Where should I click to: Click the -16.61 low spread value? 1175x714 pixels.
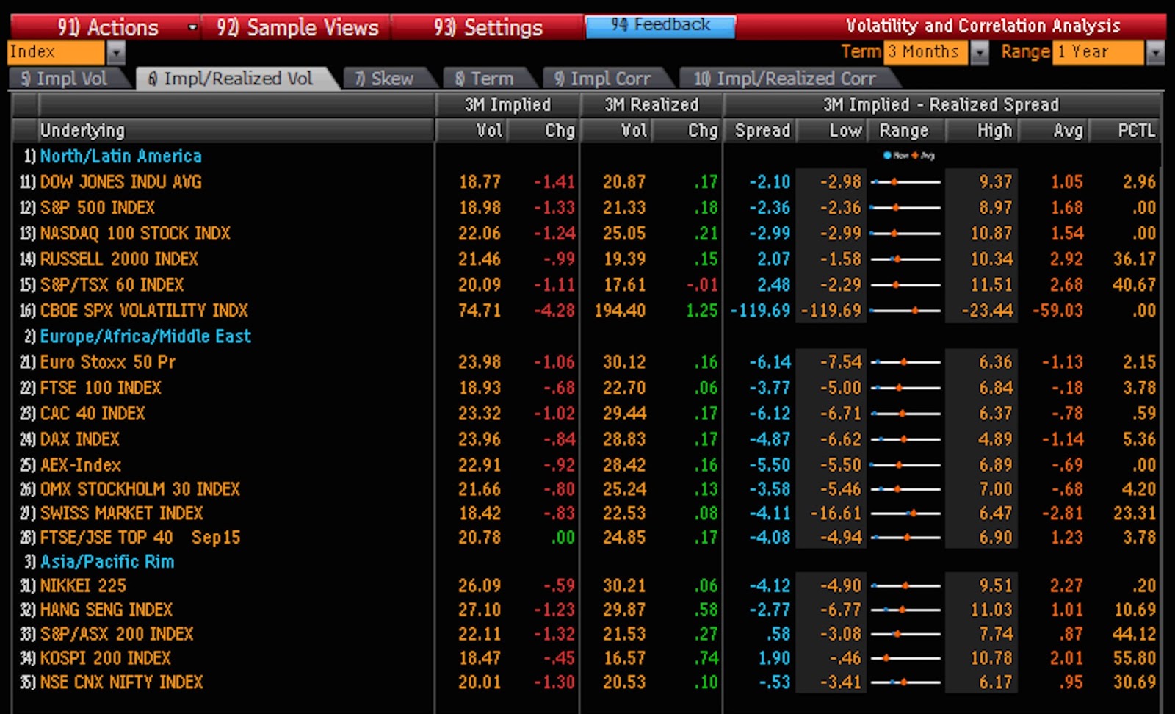pyautogui.click(x=836, y=513)
